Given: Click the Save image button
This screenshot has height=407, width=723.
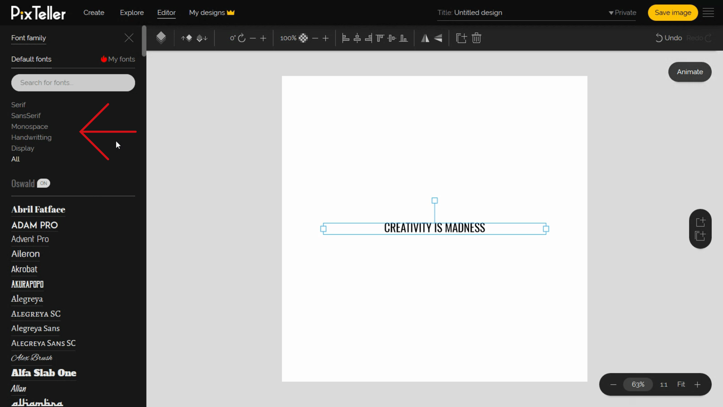Looking at the screenshot, I should click(x=673, y=12).
